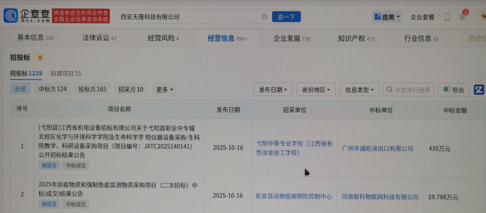
Task: Click the Qcc.com logo
Action: 27,15
